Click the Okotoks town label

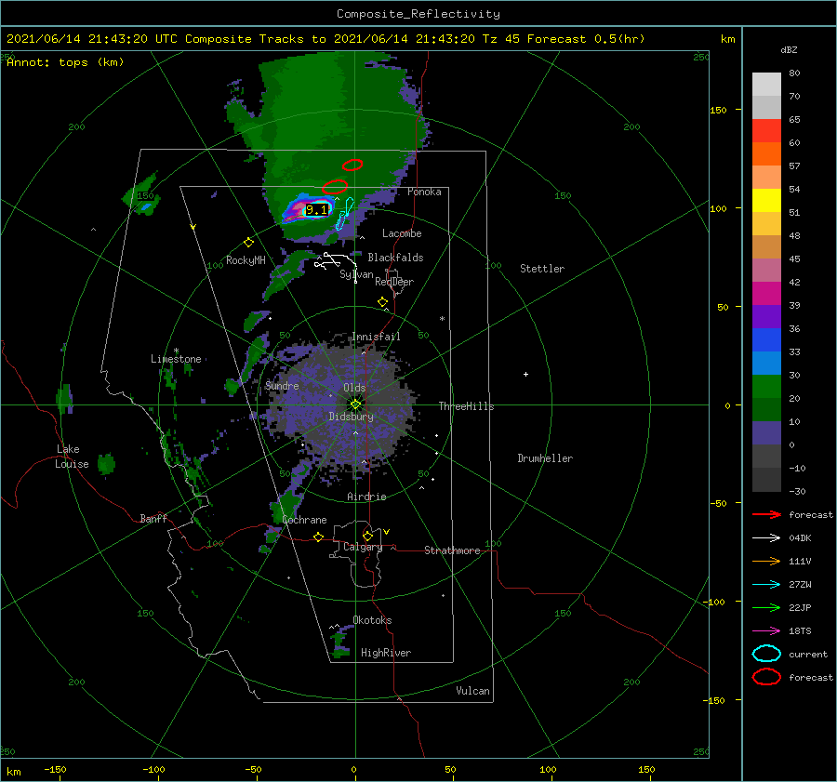coord(372,620)
